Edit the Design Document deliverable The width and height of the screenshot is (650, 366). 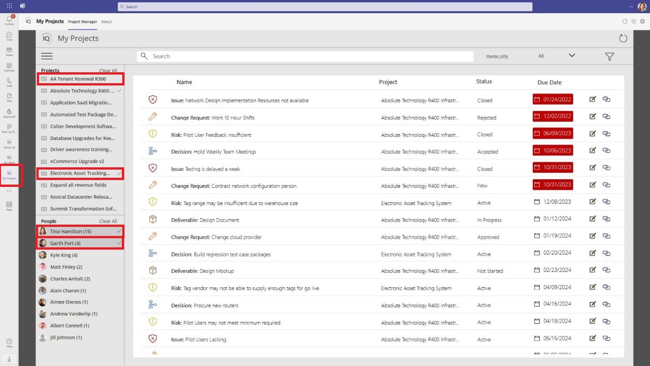click(592, 219)
